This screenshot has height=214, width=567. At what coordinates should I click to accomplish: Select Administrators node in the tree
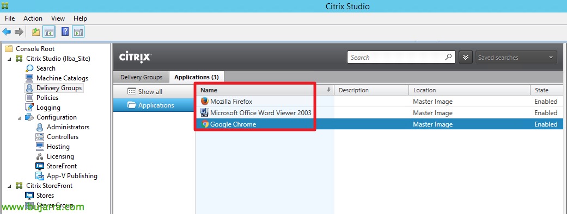[x=68, y=127]
